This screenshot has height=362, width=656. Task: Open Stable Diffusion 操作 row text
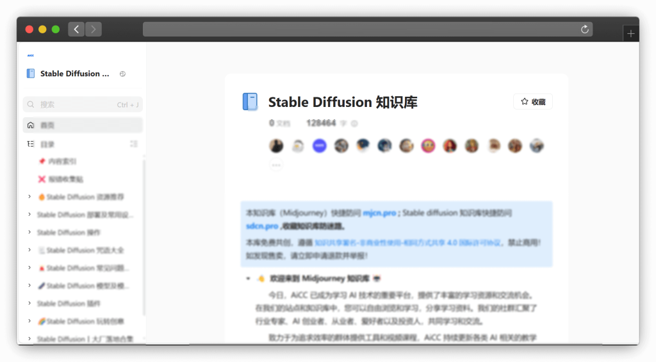pyautogui.click(x=69, y=233)
